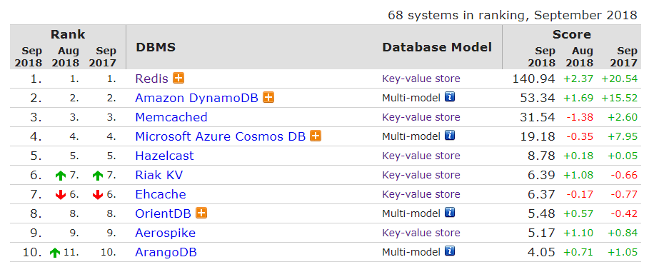Click the plus icon next to OrientDB
Viewport: 649px width, 262px height.
201,213
